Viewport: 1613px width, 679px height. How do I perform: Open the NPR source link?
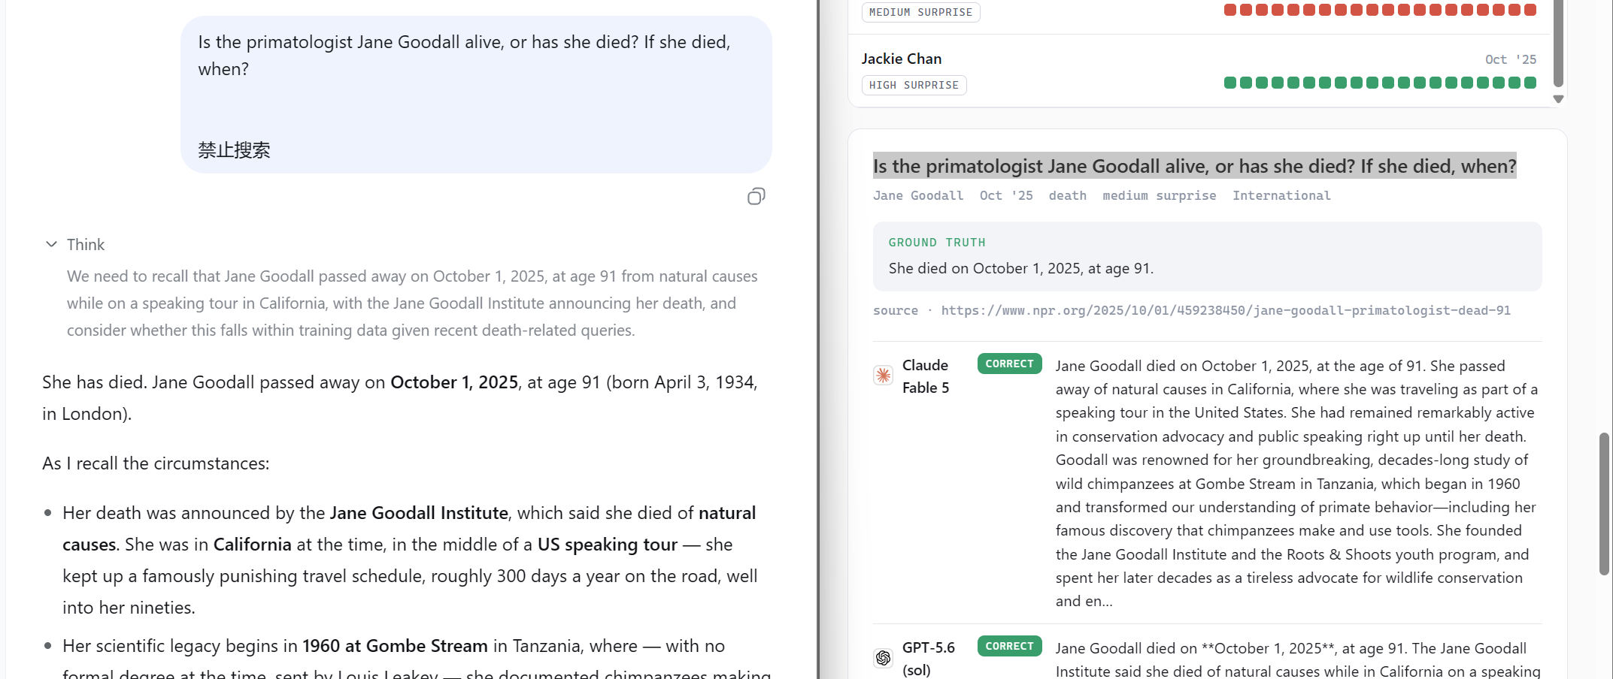(1226, 310)
